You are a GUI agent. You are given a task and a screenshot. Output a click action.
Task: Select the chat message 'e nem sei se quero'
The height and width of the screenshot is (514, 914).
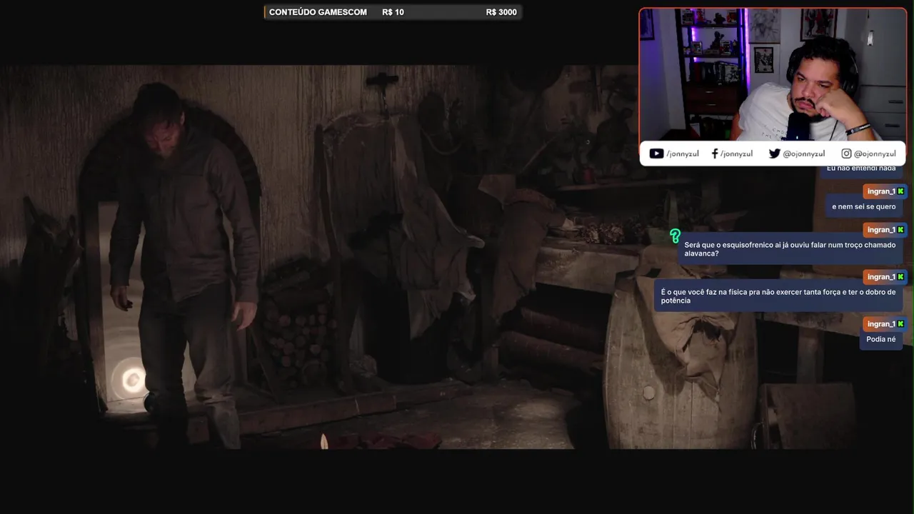(864, 207)
